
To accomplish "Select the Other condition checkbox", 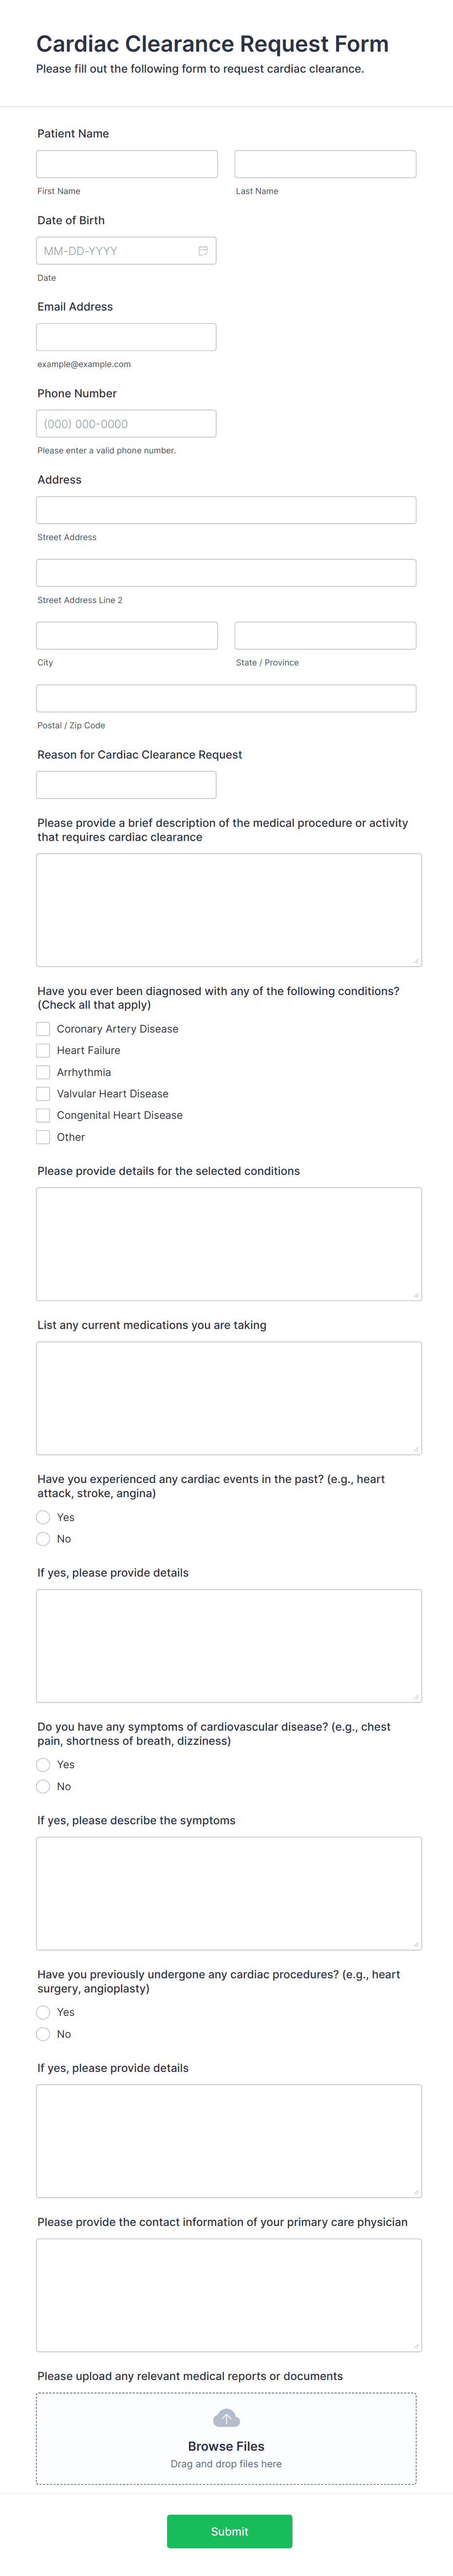I will tap(43, 1136).
